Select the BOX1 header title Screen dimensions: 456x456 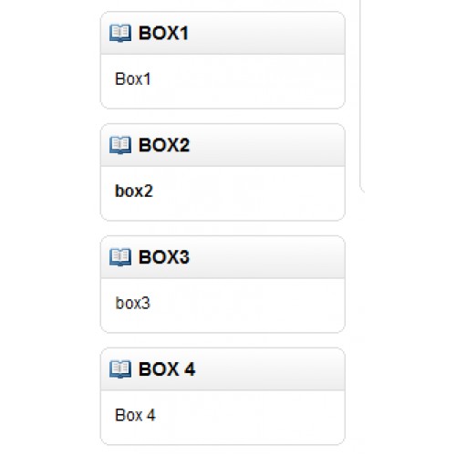coord(163,33)
